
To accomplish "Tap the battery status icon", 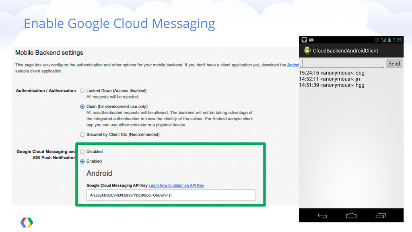I will click(389, 40).
